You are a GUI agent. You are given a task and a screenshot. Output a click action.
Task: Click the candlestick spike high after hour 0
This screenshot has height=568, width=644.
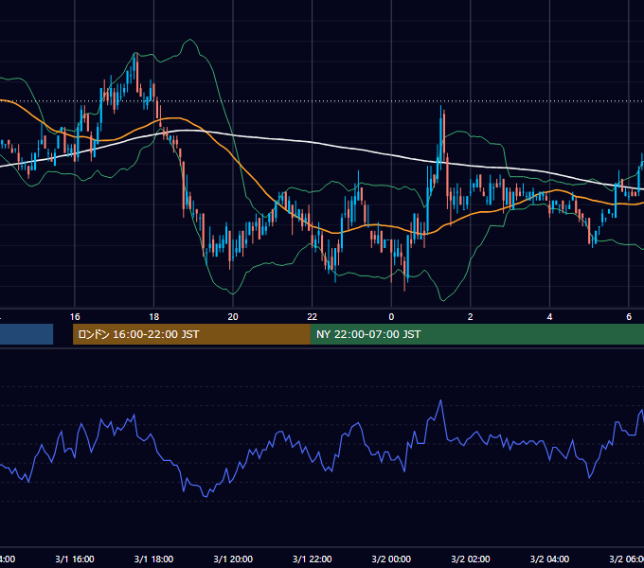click(441, 107)
